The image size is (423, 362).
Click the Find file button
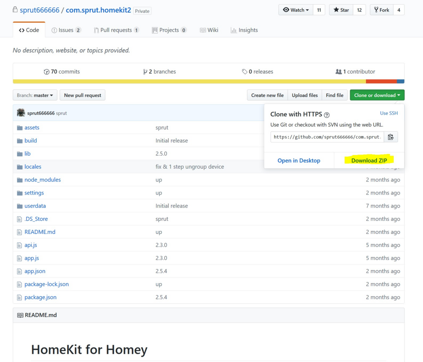point(335,95)
